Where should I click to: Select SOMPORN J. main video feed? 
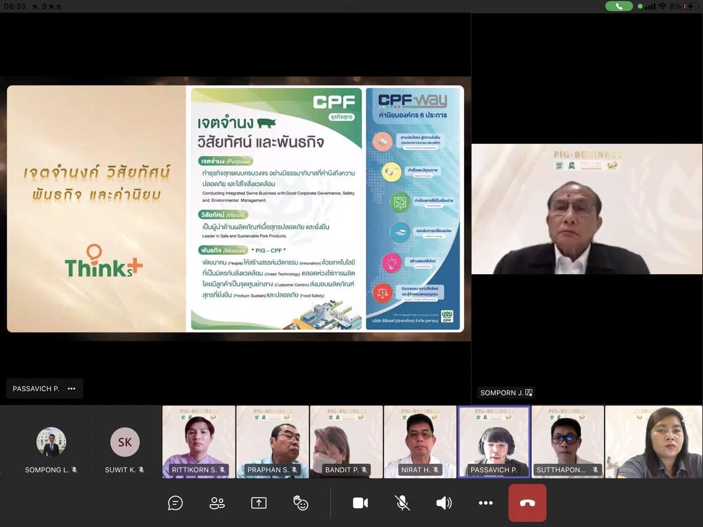(587, 209)
